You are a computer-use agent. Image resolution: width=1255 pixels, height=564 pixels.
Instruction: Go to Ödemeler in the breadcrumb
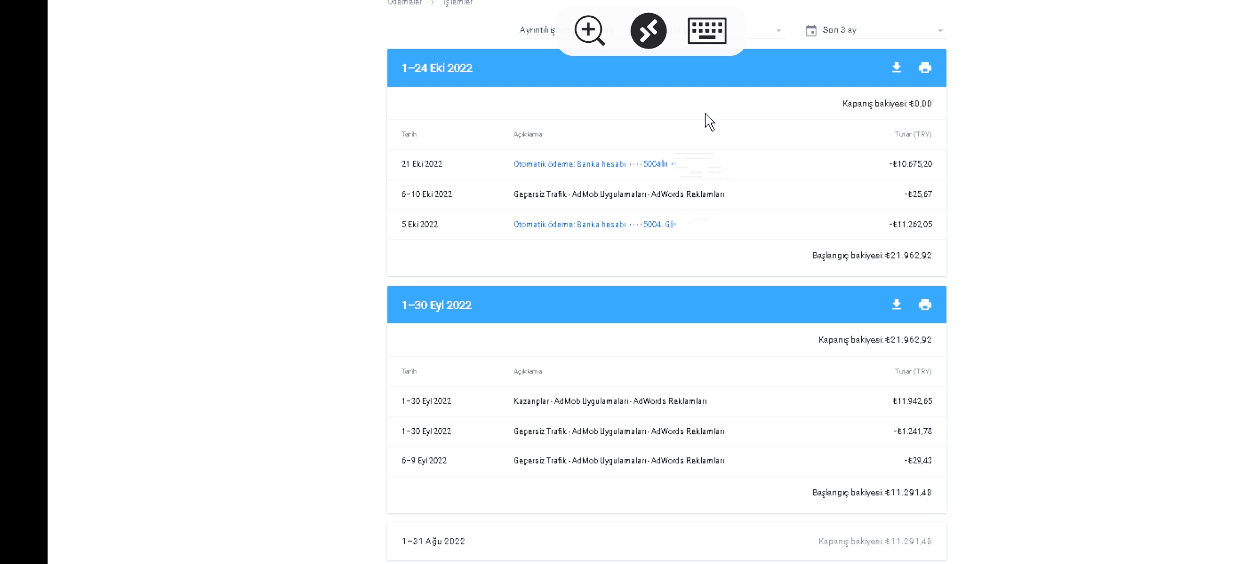(405, 3)
